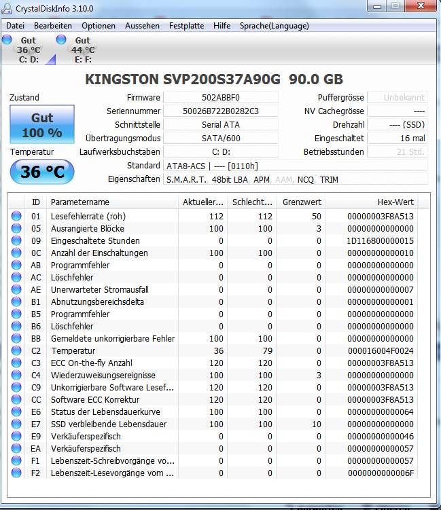Viewport: 441px width, 510px height.
Task: Click the Betriebsstunden 21 Std. field
Action: click(398, 151)
